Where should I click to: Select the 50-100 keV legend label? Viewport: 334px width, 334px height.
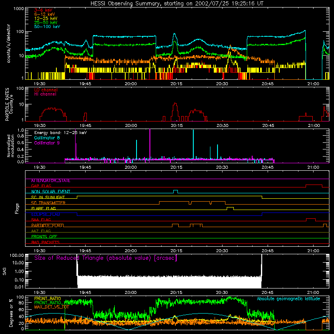[47, 27]
